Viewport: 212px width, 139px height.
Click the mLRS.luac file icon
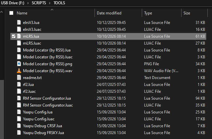19,43
